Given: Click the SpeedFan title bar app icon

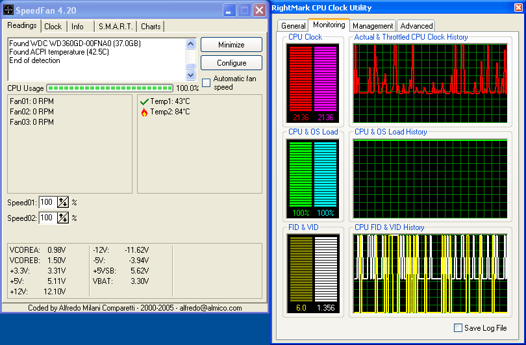Looking at the screenshot, I should coord(10,10).
